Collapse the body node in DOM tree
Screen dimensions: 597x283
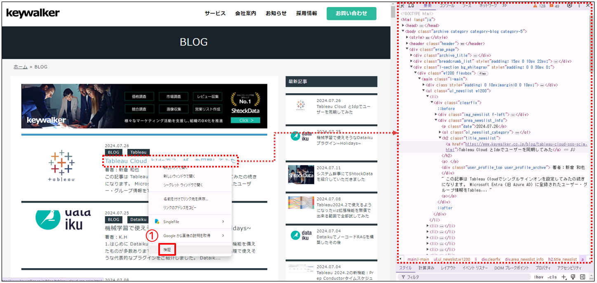(x=403, y=31)
